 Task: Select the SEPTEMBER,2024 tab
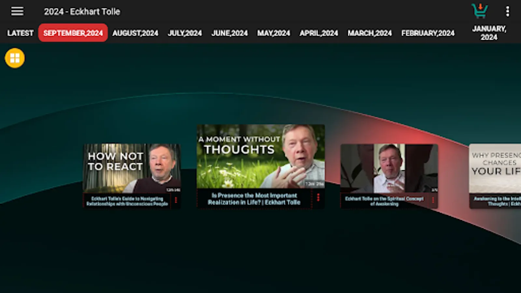coord(73,33)
